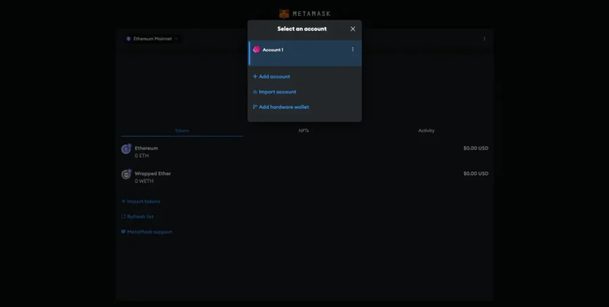This screenshot has width=609, height=307.
Task: Click the Wrapped Ether token icon
Action: tap(126, 175)
